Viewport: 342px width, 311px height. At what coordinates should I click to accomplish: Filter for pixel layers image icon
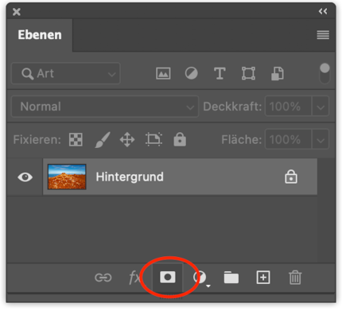pyautogui.click(x=163, y=73)
